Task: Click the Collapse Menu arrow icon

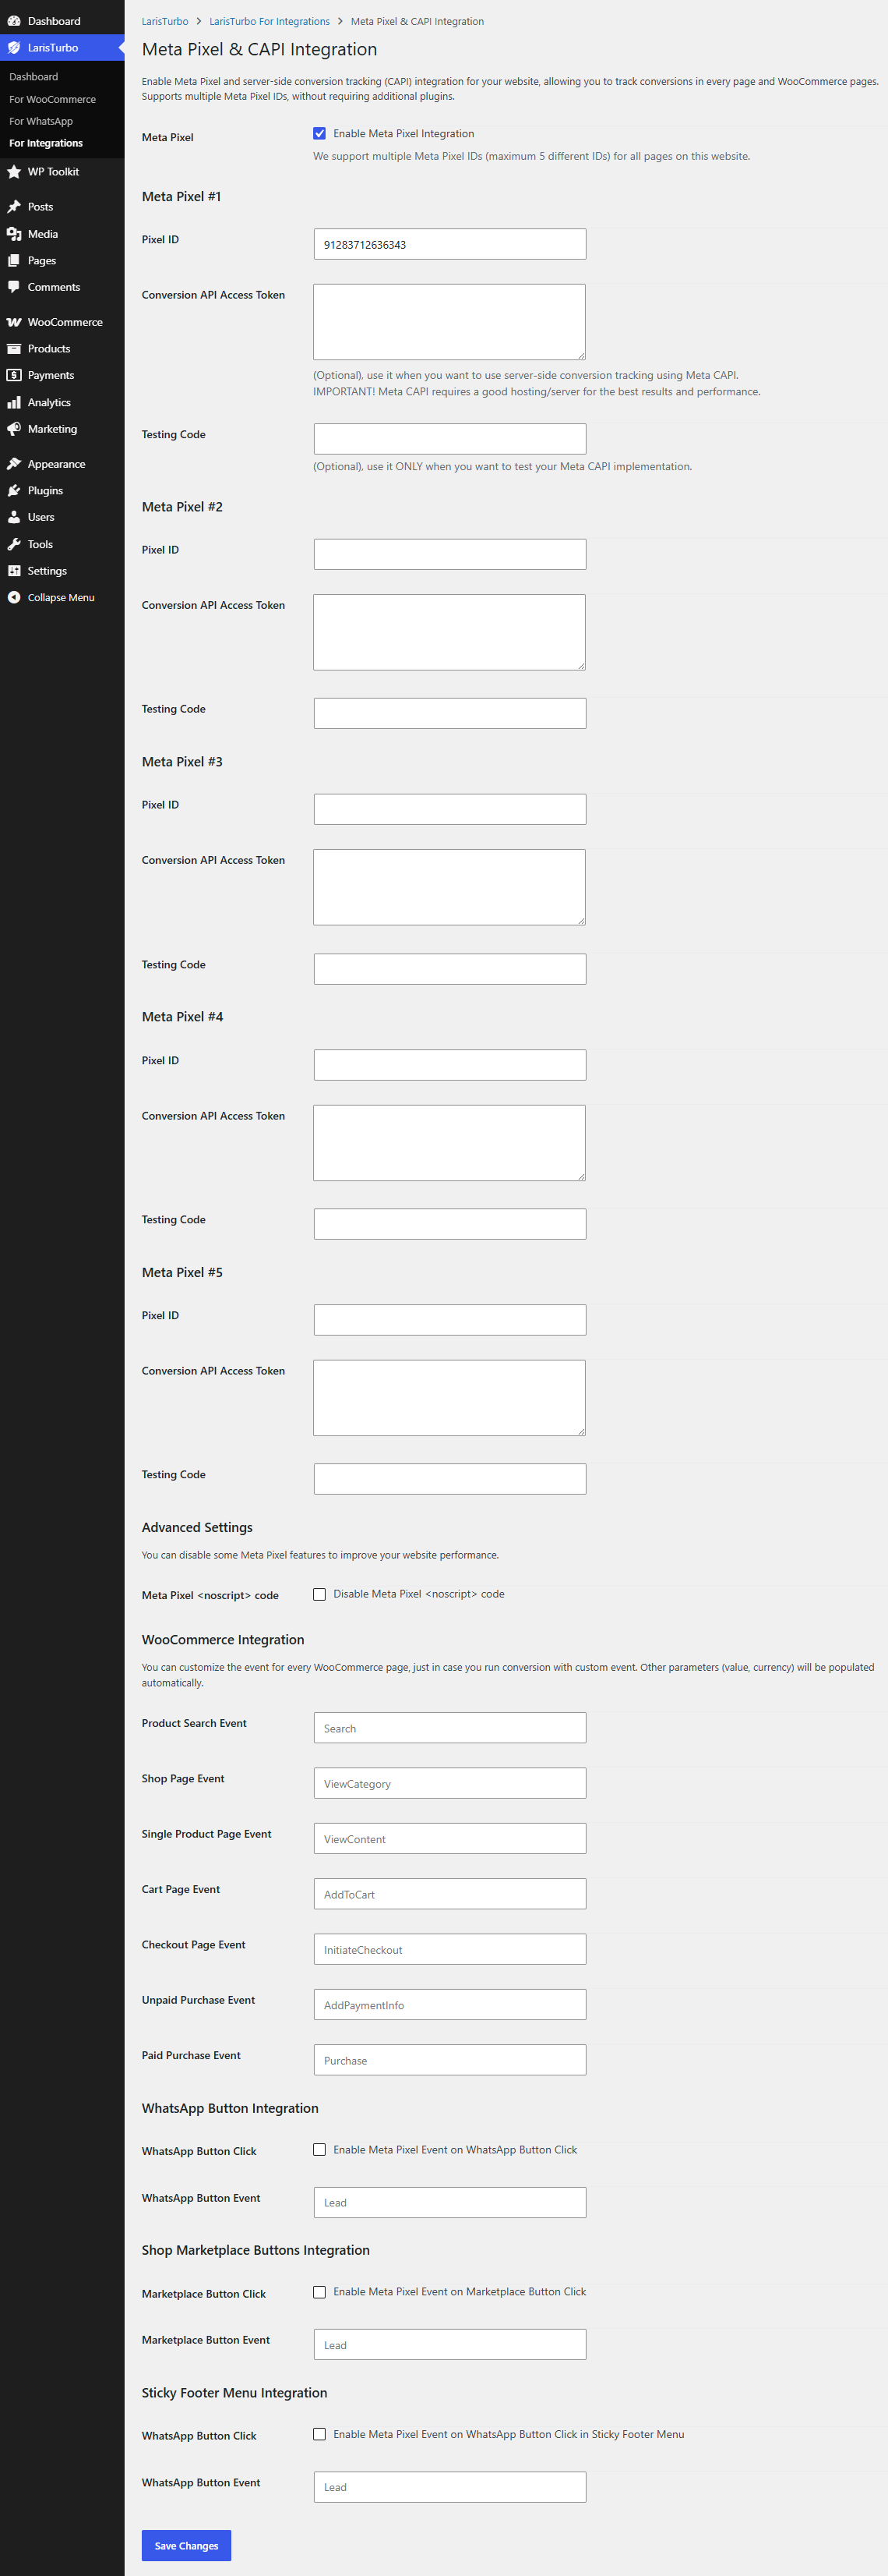Action: (14, 598)
